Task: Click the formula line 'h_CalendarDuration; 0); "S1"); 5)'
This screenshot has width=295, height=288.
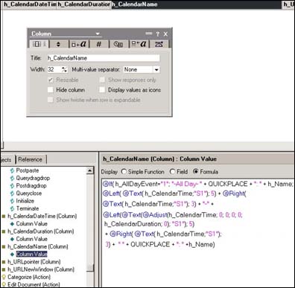Action: [x=149, y=224]
